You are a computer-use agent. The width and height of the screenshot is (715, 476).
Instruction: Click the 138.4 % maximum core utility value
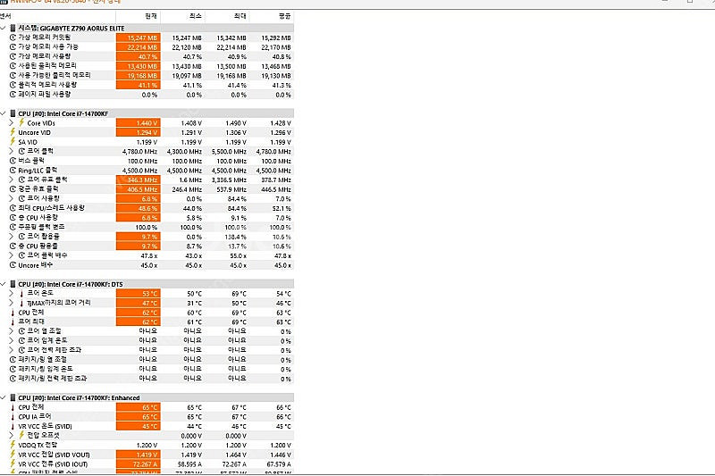(x=235, y=237)
